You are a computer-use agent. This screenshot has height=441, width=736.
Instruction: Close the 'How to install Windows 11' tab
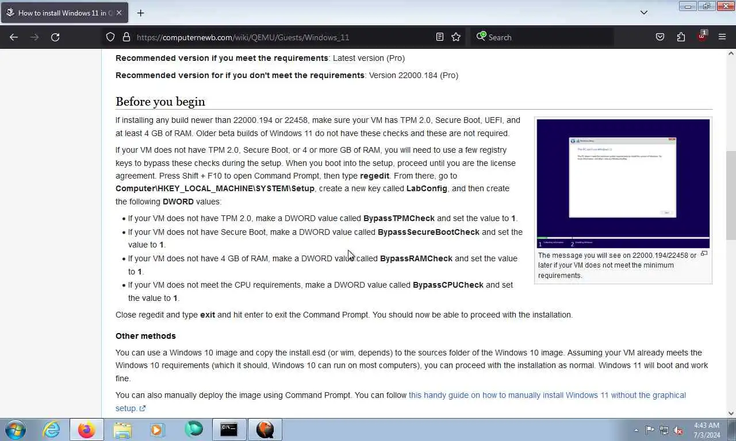tap(119, 13)
